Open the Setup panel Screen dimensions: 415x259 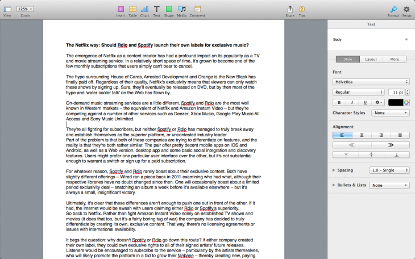pyautogui.click(x=406, y=10)
